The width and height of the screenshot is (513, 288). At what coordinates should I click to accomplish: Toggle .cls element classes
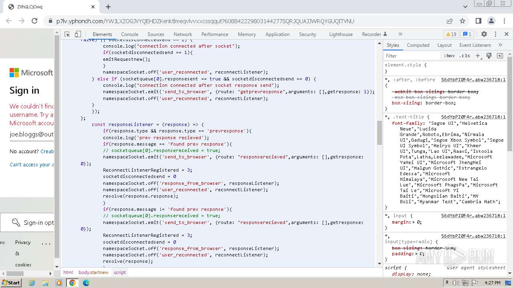tap(465, 56)
